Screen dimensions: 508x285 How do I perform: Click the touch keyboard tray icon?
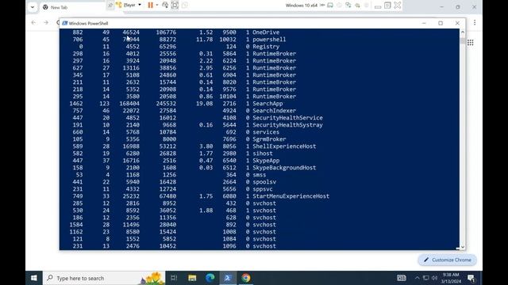(x=402, y=278)
